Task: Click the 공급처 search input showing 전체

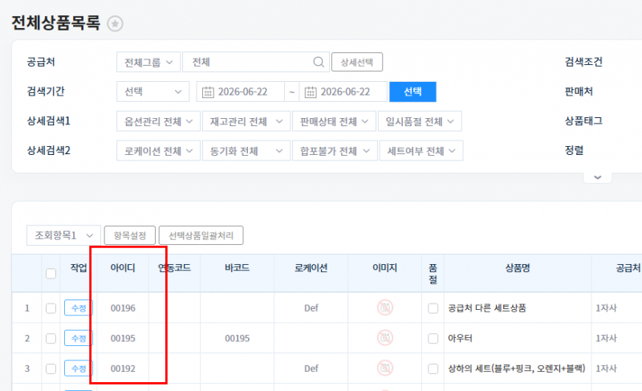Action: (256, 63)
